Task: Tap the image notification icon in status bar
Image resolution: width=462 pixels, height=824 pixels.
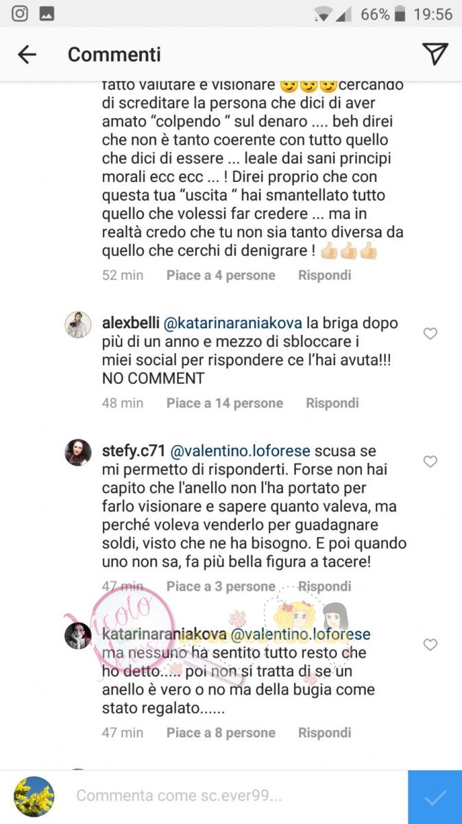Action: tap(47, 13)
